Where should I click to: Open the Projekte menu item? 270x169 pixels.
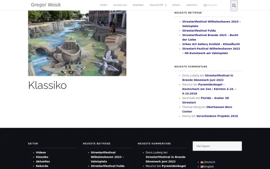[x=156, y=5]
